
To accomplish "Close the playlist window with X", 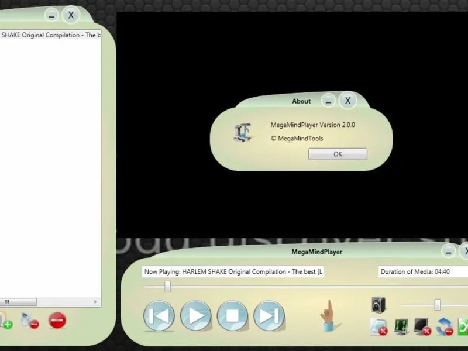I will [71, 15].
